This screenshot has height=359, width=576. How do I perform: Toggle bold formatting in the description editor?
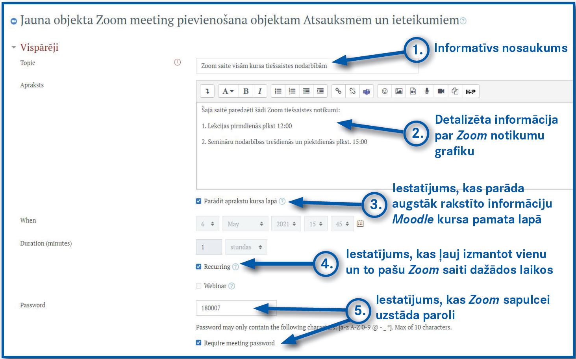pyautogui.click(x=246, y=91)
